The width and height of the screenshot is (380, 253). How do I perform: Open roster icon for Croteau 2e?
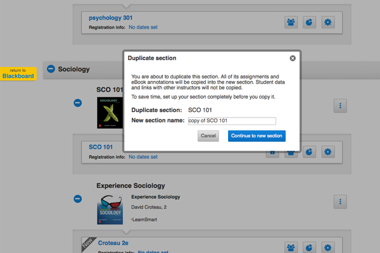pyautogui.click(x=291, y=247)
